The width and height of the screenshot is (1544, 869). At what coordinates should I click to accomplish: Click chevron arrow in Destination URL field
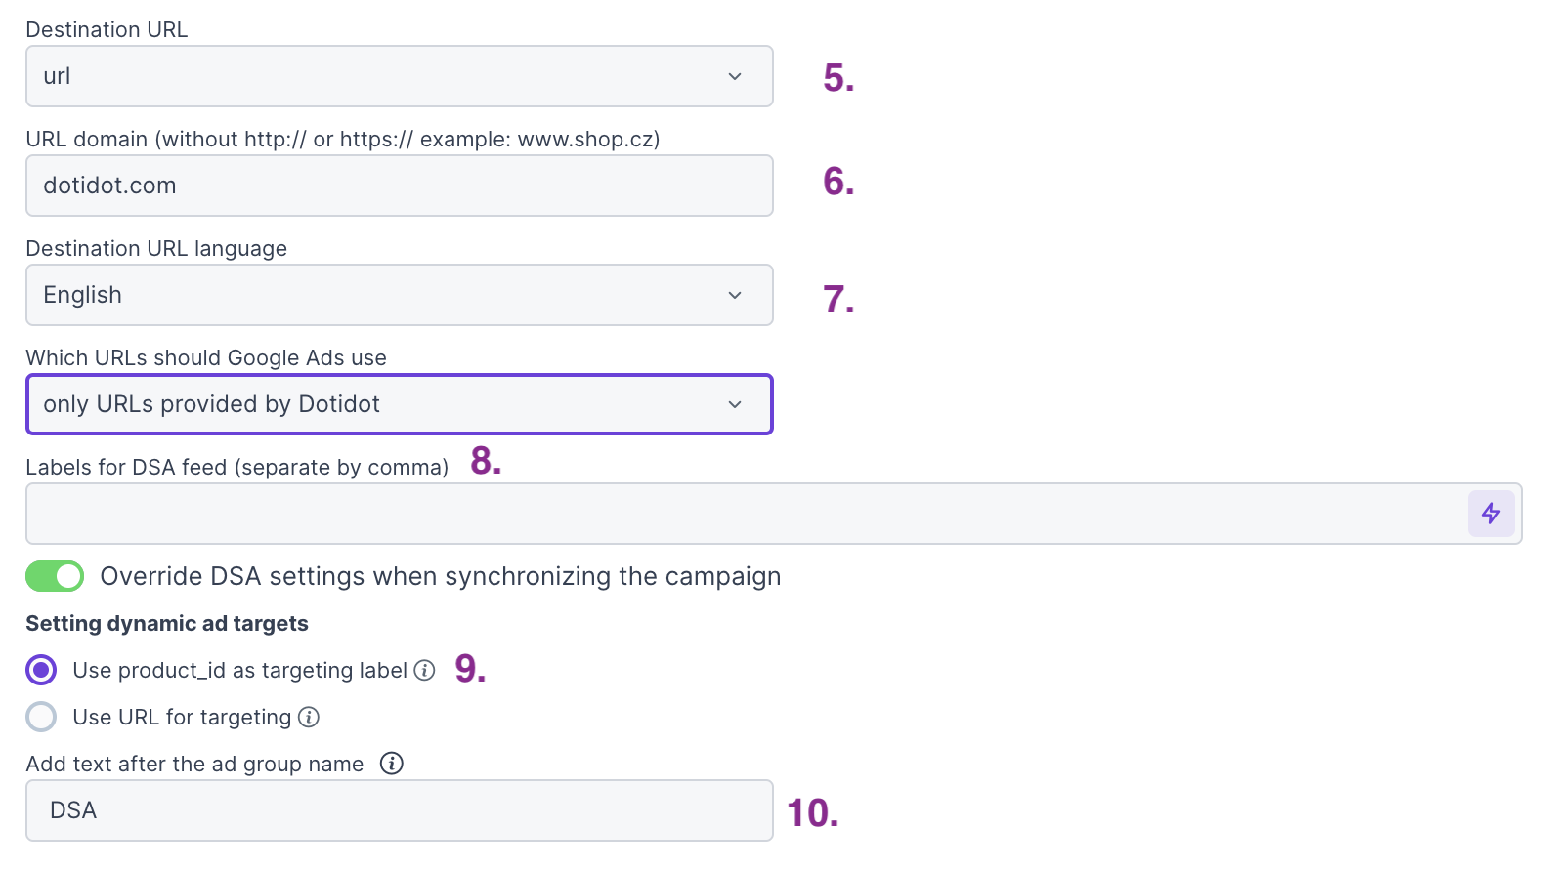(x=735, y=76)
